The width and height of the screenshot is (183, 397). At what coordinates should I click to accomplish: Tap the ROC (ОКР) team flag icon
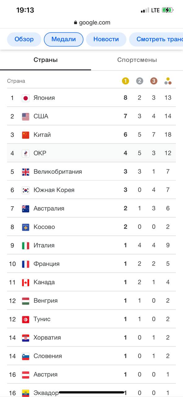pyautogui.click(x=26, y=153)
